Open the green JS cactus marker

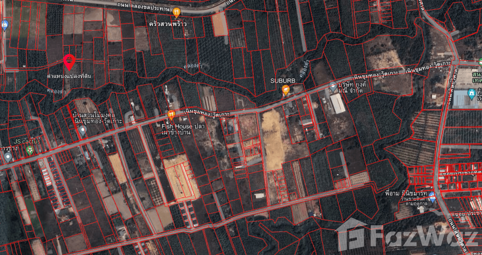[x=30, y=150]
